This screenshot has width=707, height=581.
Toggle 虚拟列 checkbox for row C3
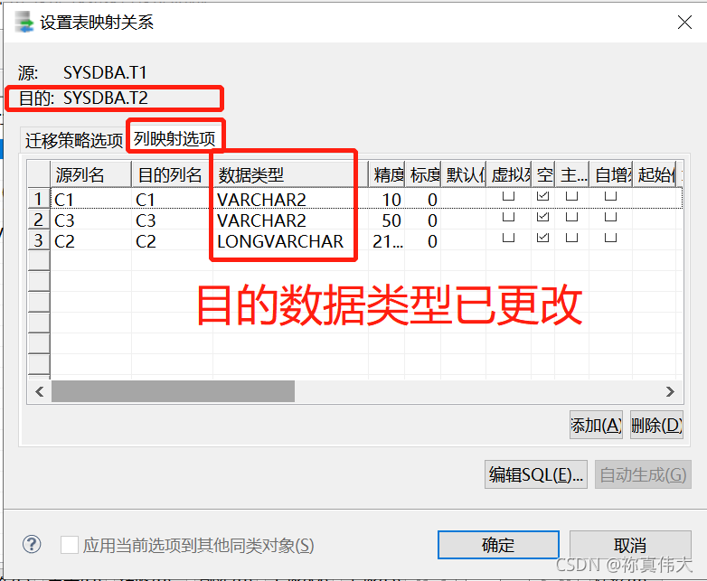[509, 217]
